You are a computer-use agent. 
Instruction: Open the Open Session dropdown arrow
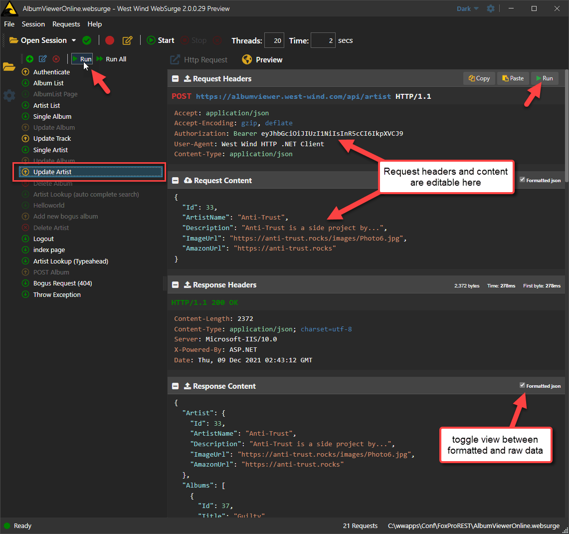(74, 40)
